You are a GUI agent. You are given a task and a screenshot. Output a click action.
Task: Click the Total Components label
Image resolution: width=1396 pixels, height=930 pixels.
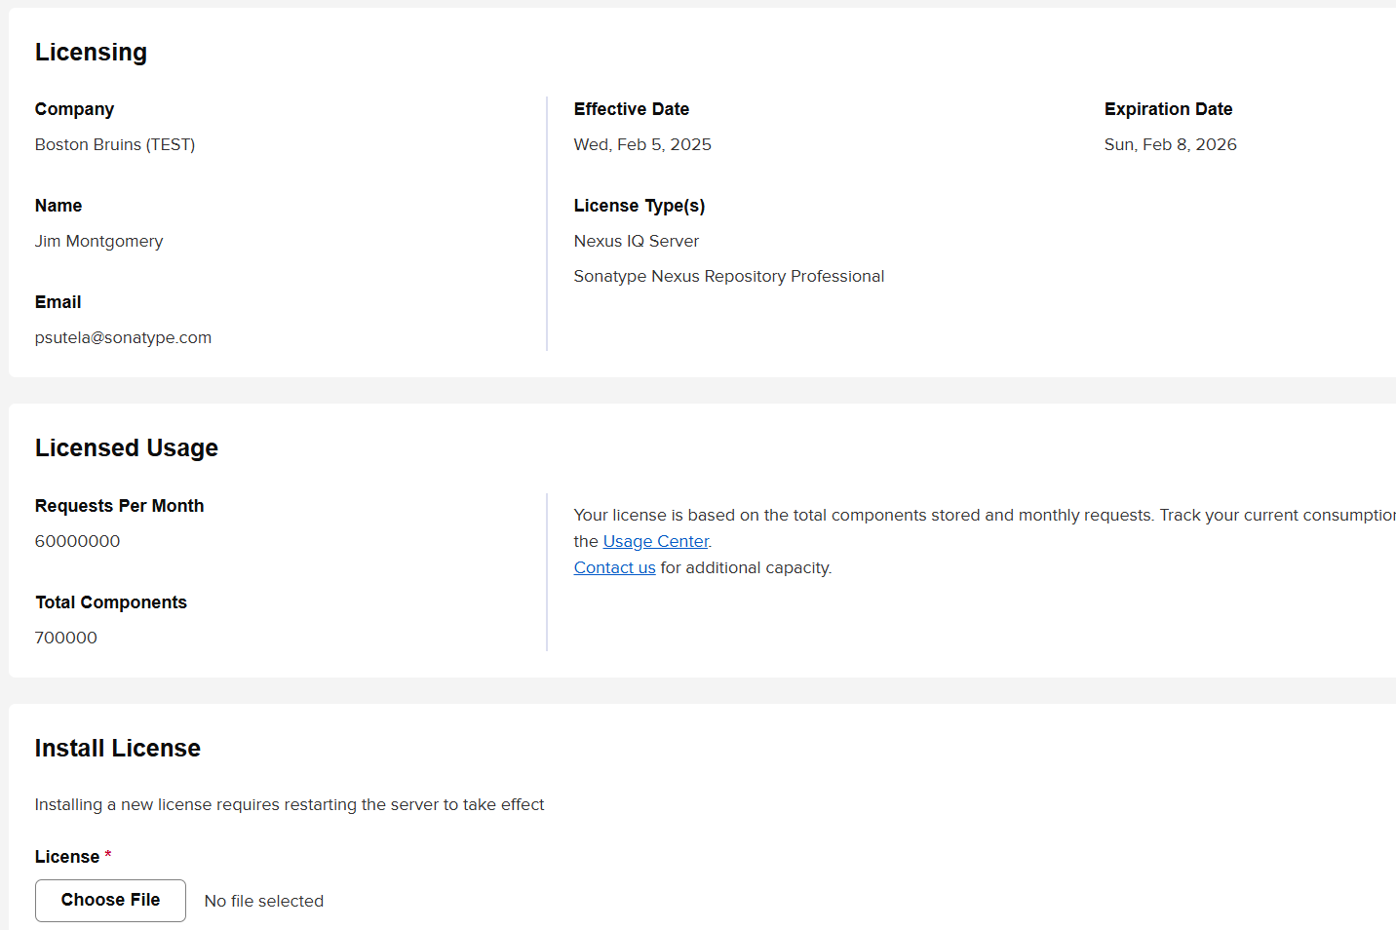[110, 602]
